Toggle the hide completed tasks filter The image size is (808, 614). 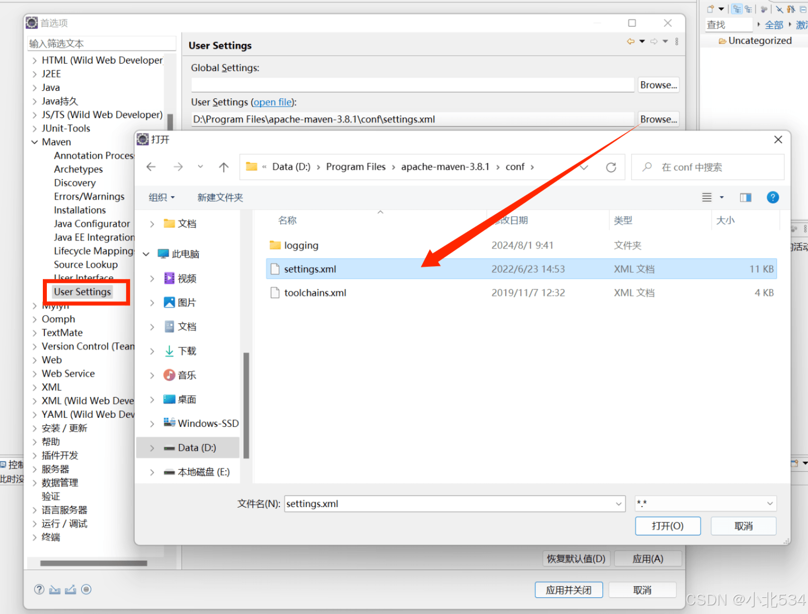(x=780, y=9)
